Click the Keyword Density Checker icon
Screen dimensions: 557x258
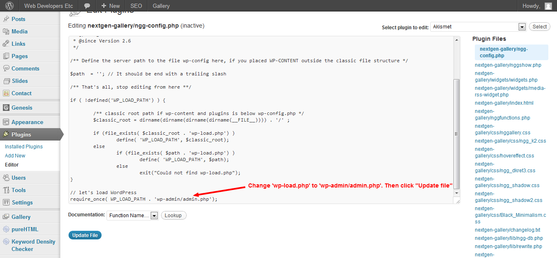click(6, 242)
